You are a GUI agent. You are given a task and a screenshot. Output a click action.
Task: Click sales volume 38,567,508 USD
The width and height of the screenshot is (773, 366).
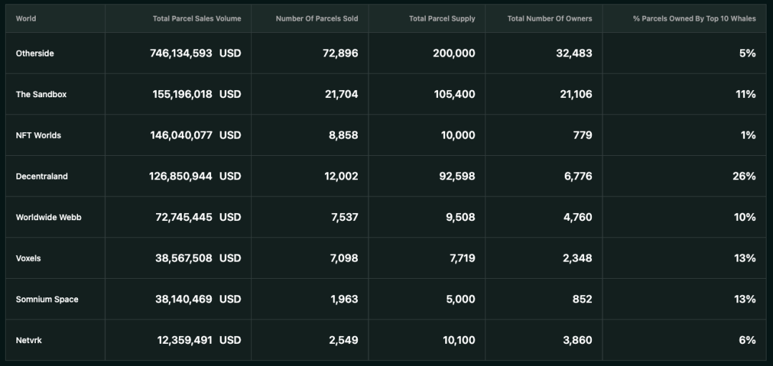[198, 258]
